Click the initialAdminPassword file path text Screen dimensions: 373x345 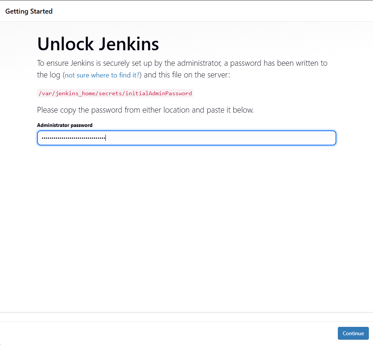pos(115,93)
